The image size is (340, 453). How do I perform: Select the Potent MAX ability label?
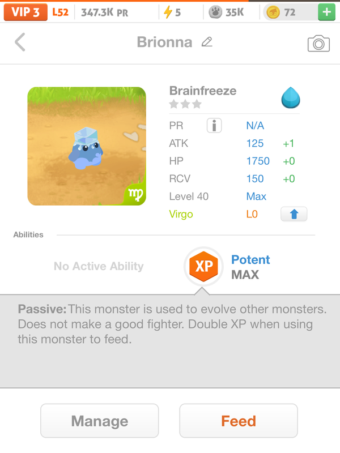[x=250, y=267]
